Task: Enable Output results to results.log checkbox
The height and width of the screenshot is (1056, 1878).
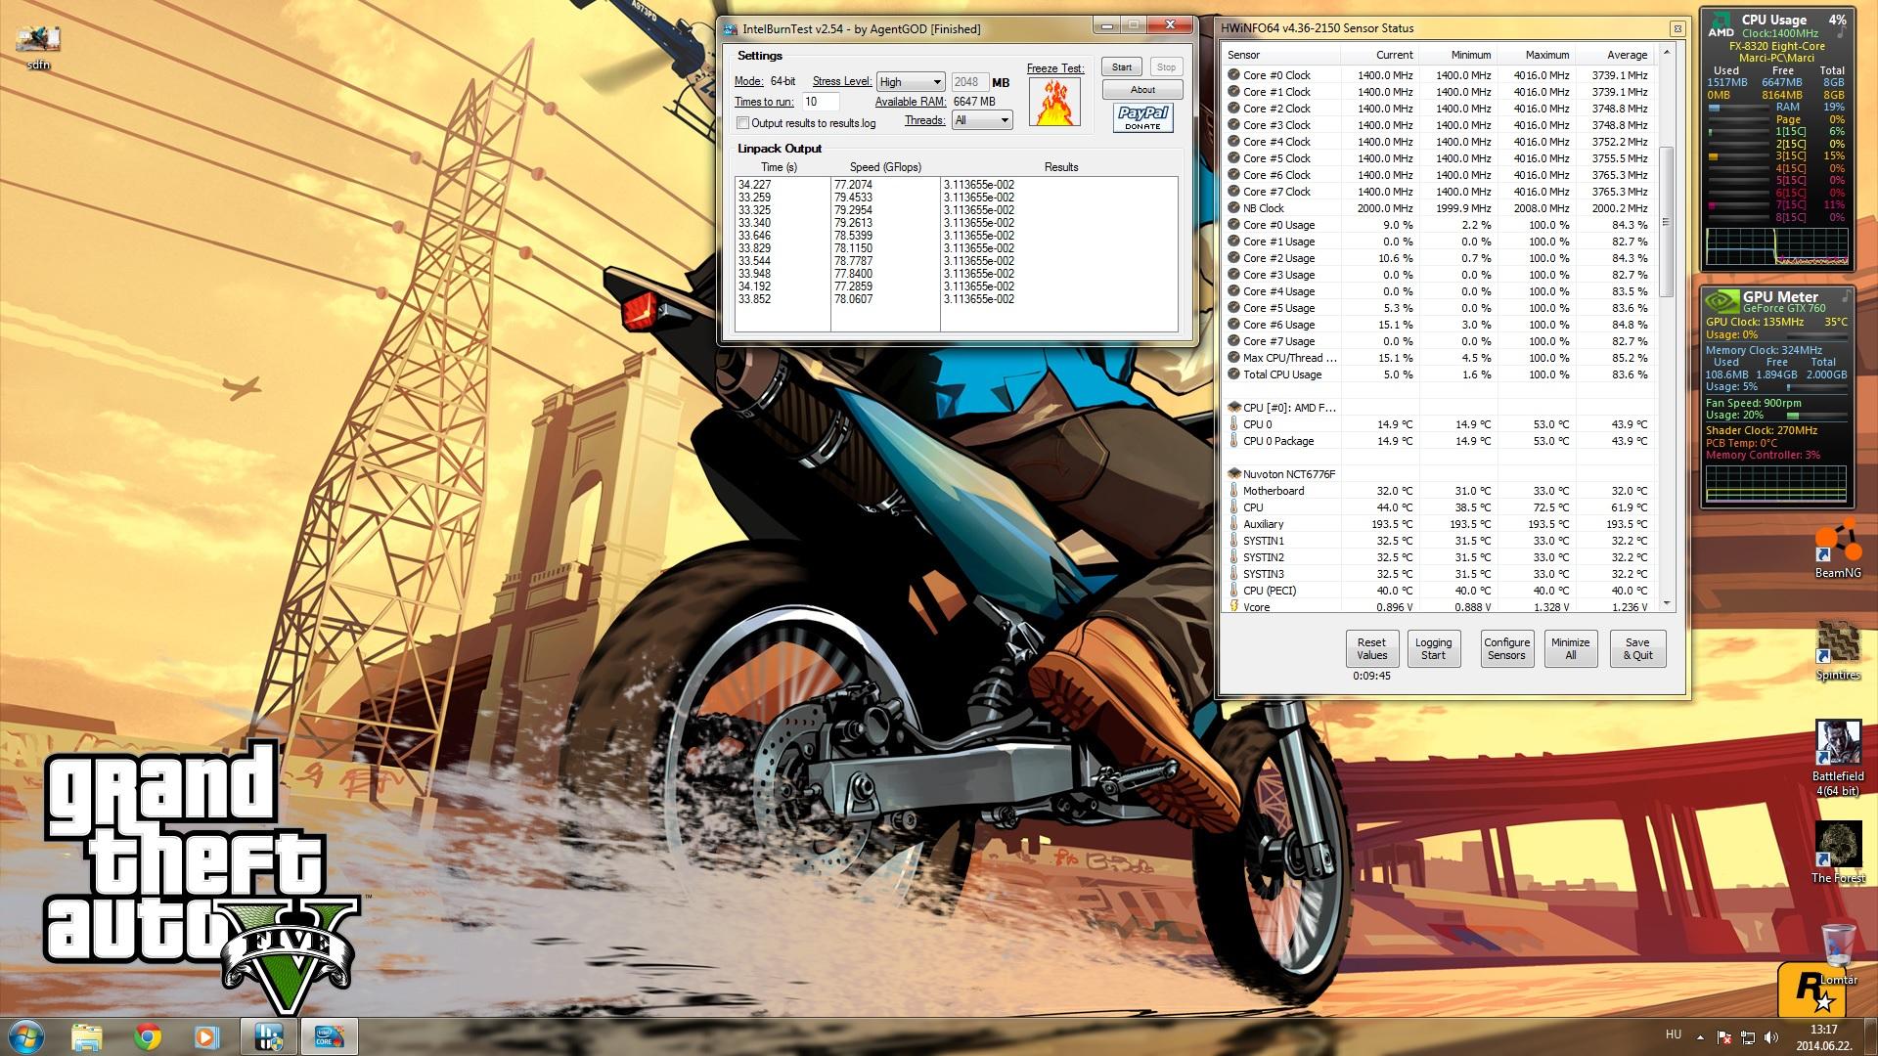Action: (743, 123)
